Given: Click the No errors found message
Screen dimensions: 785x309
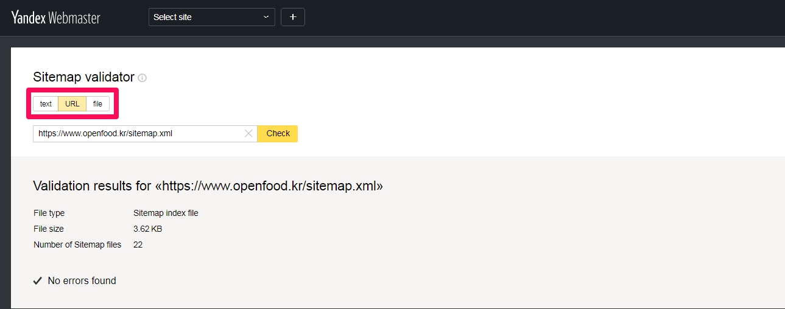Looking at the screenshot, I should click(x=82, y=280).
